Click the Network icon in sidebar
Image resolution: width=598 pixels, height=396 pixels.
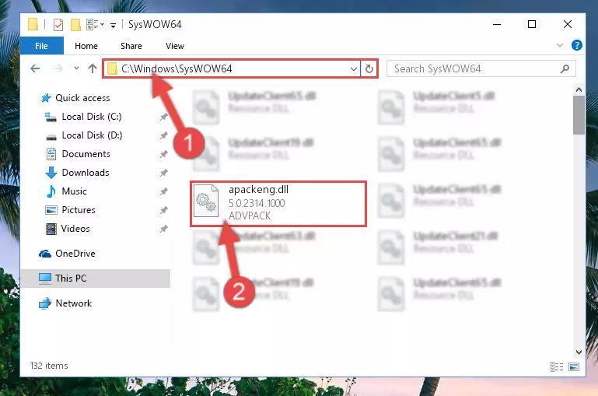pyautogui.click(x=45, y=303)
